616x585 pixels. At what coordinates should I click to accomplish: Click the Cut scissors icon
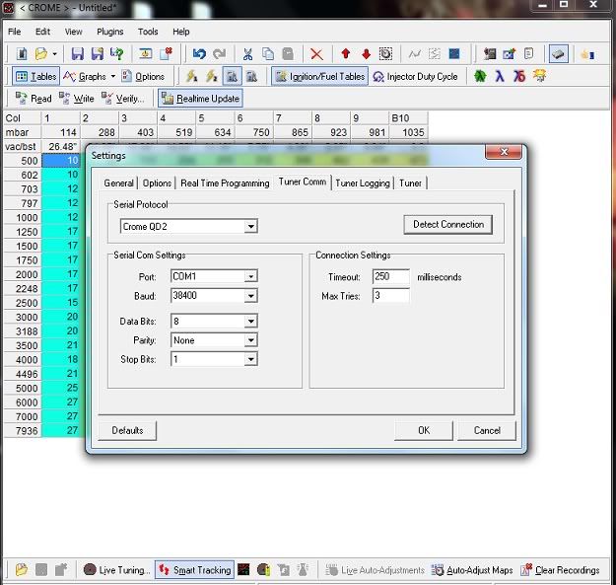(247, 53)
